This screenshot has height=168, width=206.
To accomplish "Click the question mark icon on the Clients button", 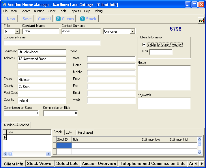I will [58, 19].
